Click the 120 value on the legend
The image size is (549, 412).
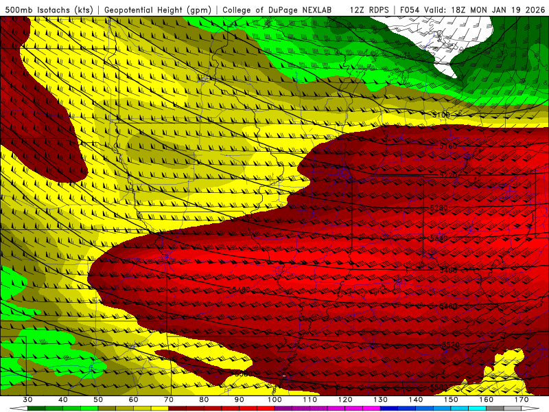(x=345, y=400)
